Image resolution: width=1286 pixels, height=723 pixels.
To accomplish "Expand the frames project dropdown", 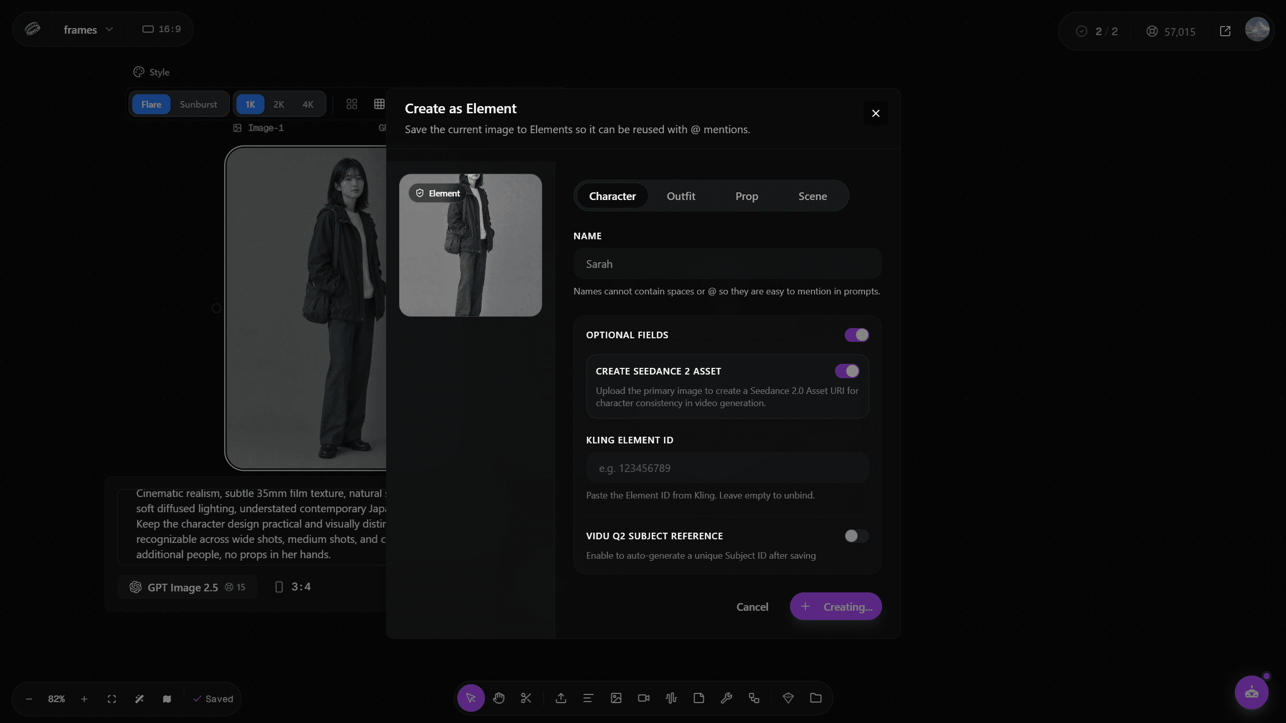I will pos(88,30).
